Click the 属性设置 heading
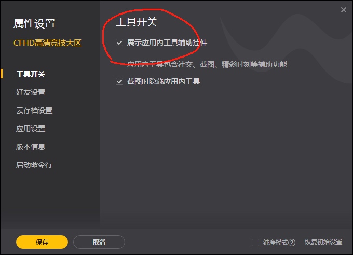 click(x=34, y=23)
